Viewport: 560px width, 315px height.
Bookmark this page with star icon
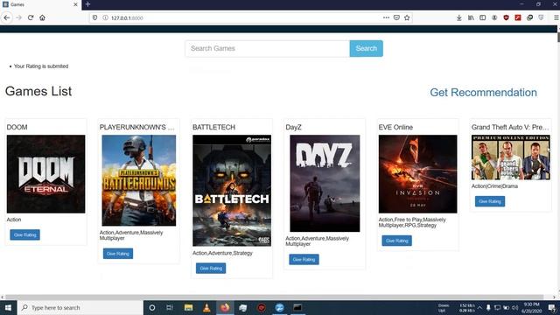coord(407,17)
